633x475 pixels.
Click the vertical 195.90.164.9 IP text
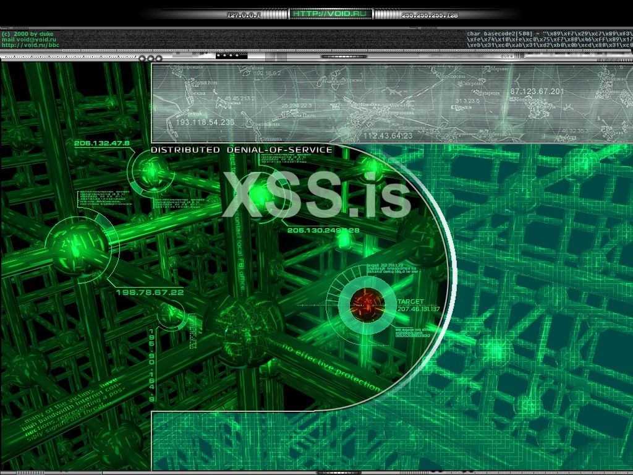(152, 365)
